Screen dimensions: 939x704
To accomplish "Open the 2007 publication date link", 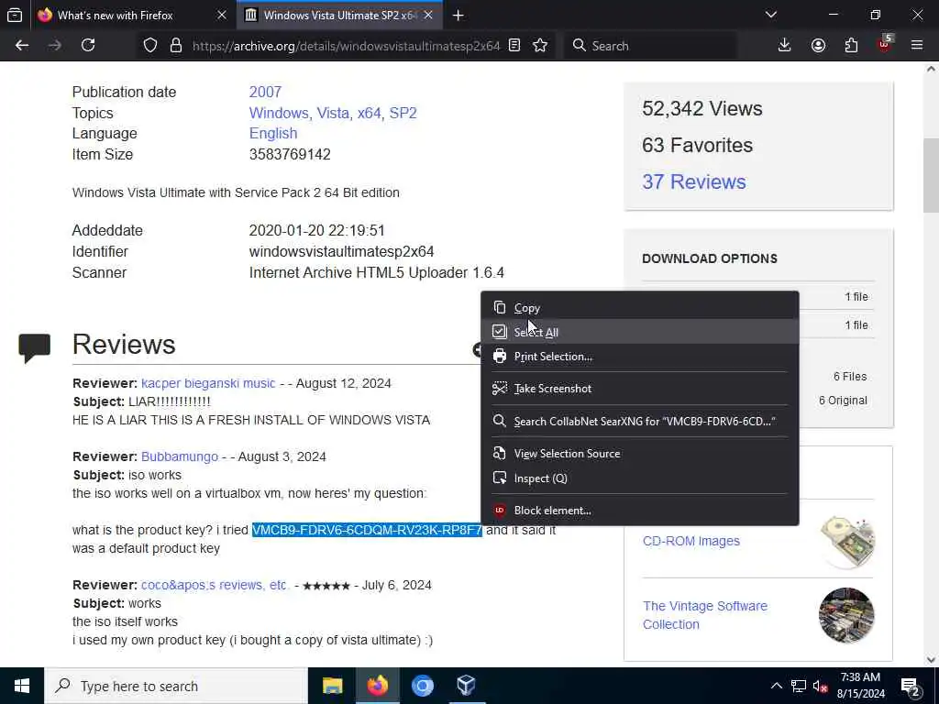I will coord(265,93).
